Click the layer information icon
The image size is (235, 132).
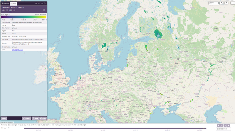[11, 10]
